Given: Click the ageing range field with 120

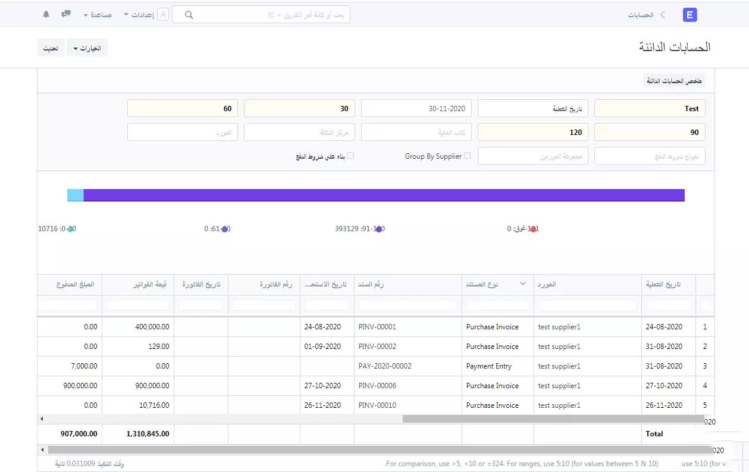Looking at the screenshot, I should tap(533, 132).
